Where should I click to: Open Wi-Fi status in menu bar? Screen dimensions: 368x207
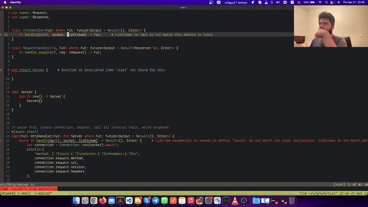tap(320, 2)
